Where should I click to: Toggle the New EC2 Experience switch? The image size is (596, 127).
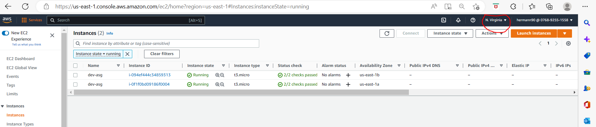tap(5, 33)
